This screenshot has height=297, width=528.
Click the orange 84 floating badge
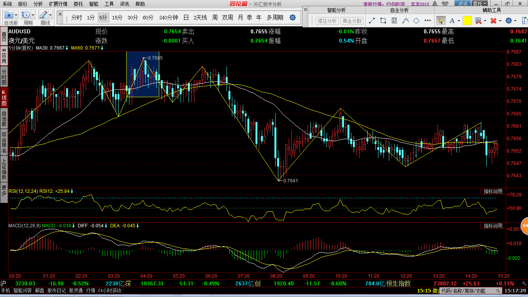pos(525,226)
